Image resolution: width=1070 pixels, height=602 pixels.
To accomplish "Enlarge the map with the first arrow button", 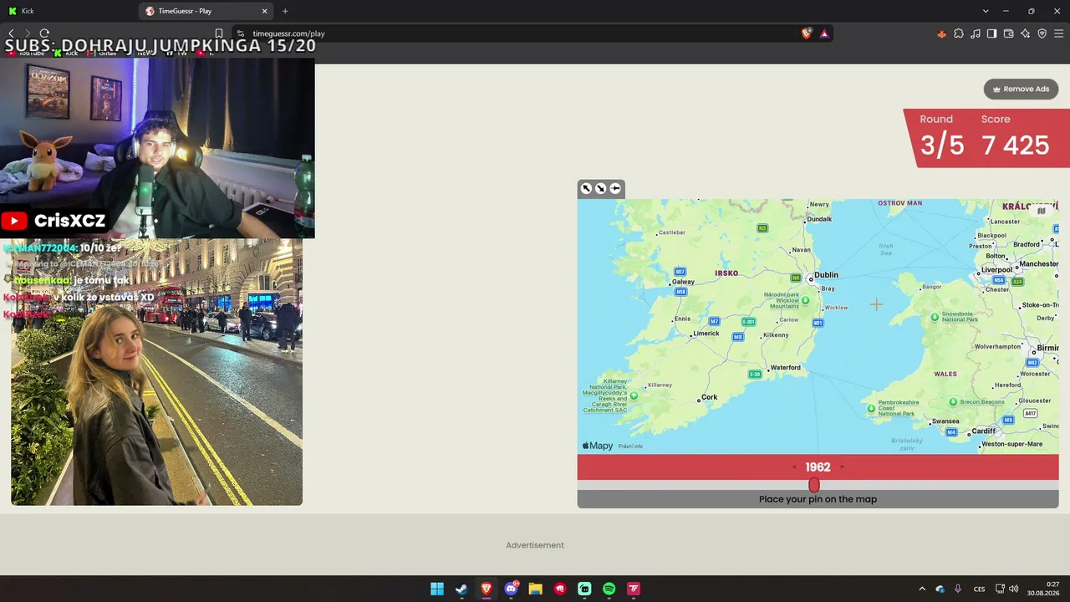I will 586,188.
